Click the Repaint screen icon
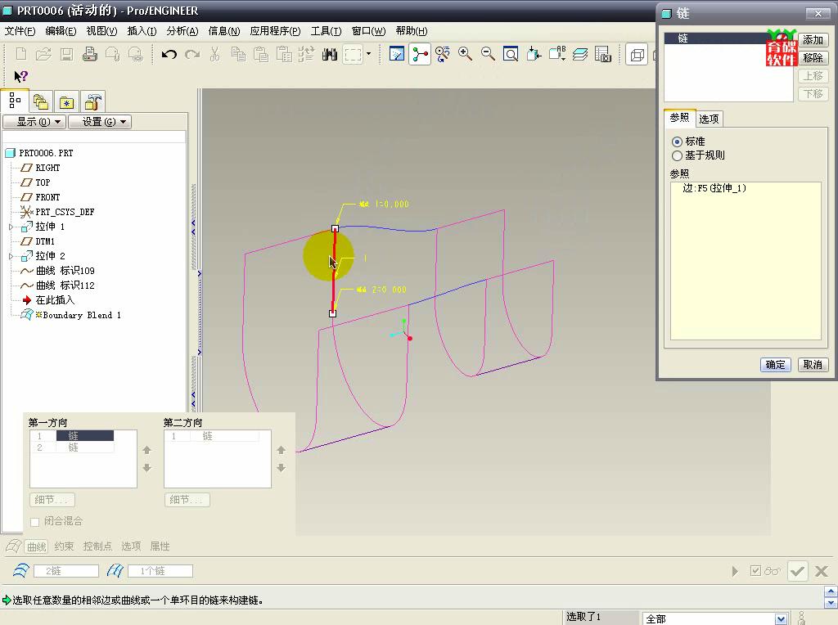The image size is (838, 625). click(x=397, y=54)
